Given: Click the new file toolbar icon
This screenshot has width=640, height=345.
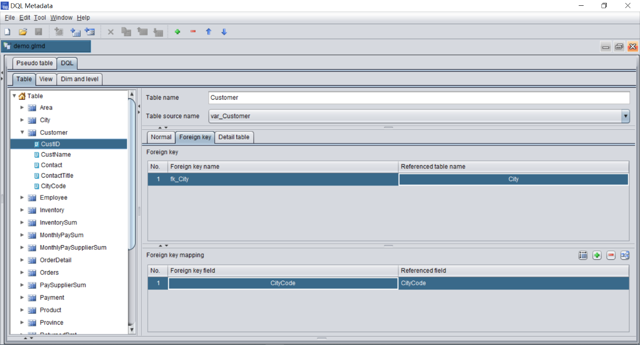Looking at the screenshot, I should tap(8, 32).
